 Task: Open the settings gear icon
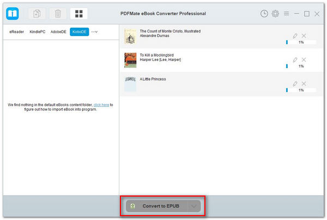coord(275,14)
